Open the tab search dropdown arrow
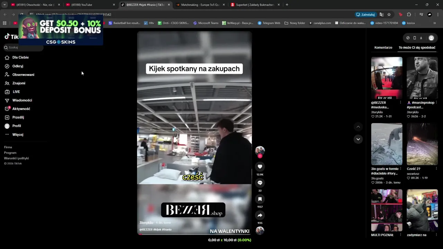Viewport: 443px width, 249px height. click(x=4, y=5)
